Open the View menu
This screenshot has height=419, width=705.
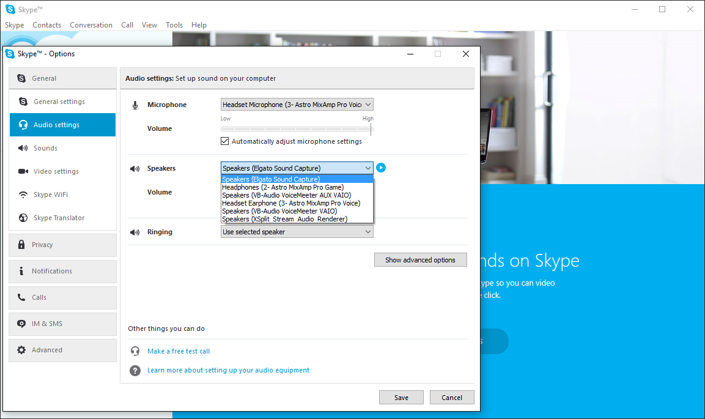click(x=149, y=25)
